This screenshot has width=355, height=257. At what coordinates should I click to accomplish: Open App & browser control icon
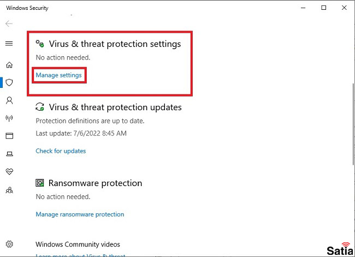click(9, 136)
